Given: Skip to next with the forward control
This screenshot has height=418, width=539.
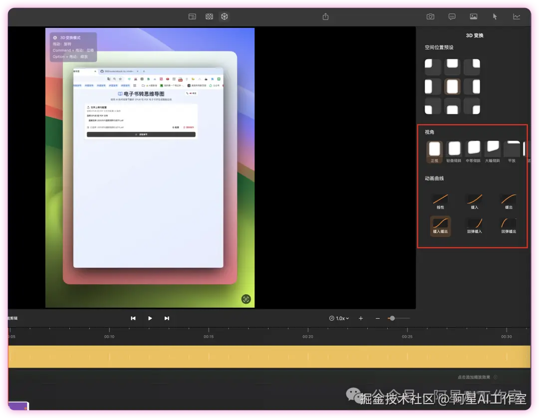Looking at the screenshot, I should tap(167, 318).
